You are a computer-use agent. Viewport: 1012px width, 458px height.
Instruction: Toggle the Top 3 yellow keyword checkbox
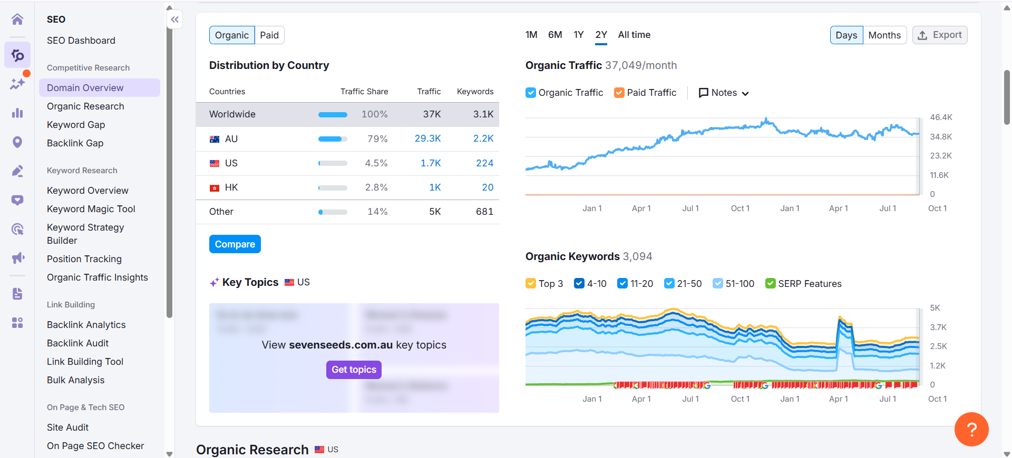tap(531, 283)
